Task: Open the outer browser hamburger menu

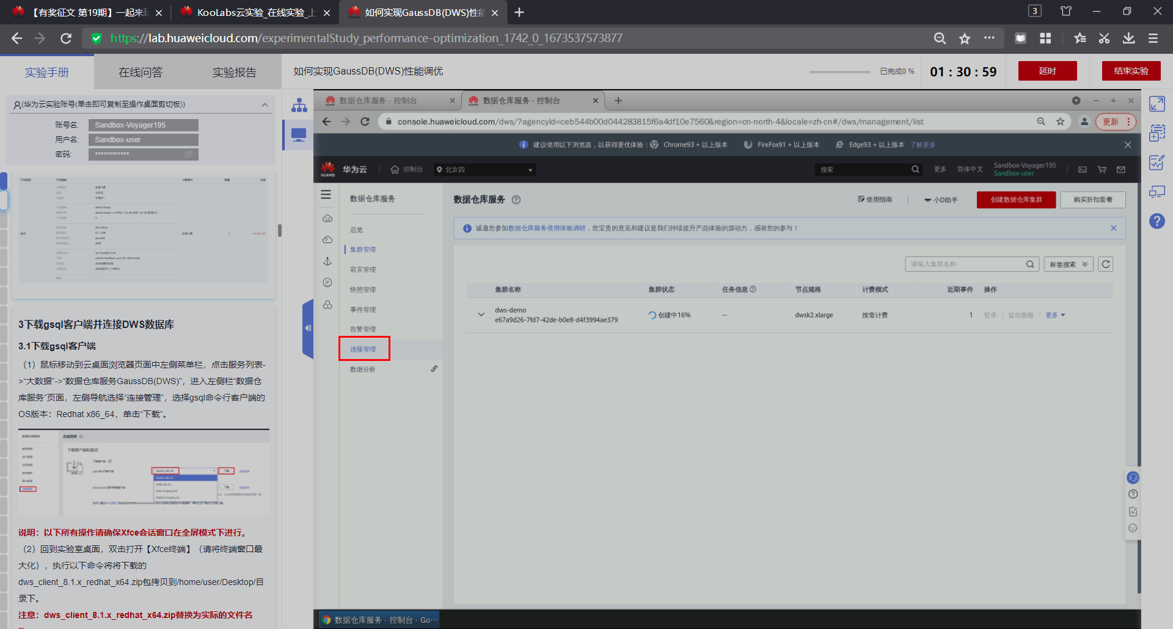Action: (1153, 38)
